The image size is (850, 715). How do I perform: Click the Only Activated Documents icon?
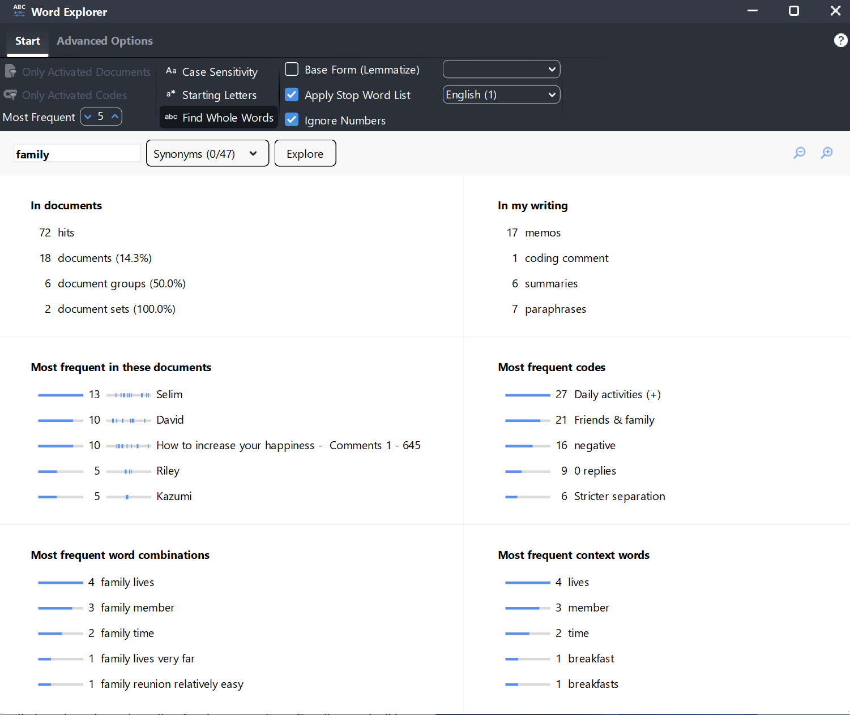click(x=10, y=72)
